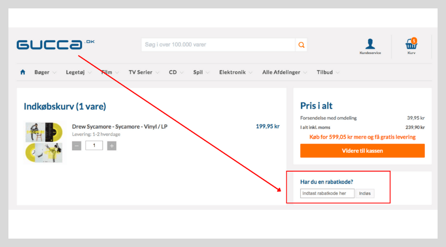Image resolution: width=446 pixels, height=247 pixels.
Task: Click the item quantity field
Action: tap(94, 146)
